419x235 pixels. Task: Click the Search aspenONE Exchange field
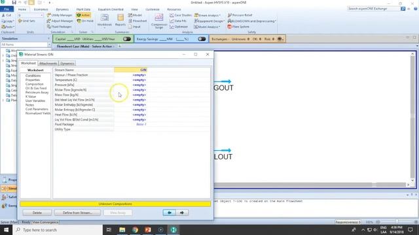(x=374, y=8)
